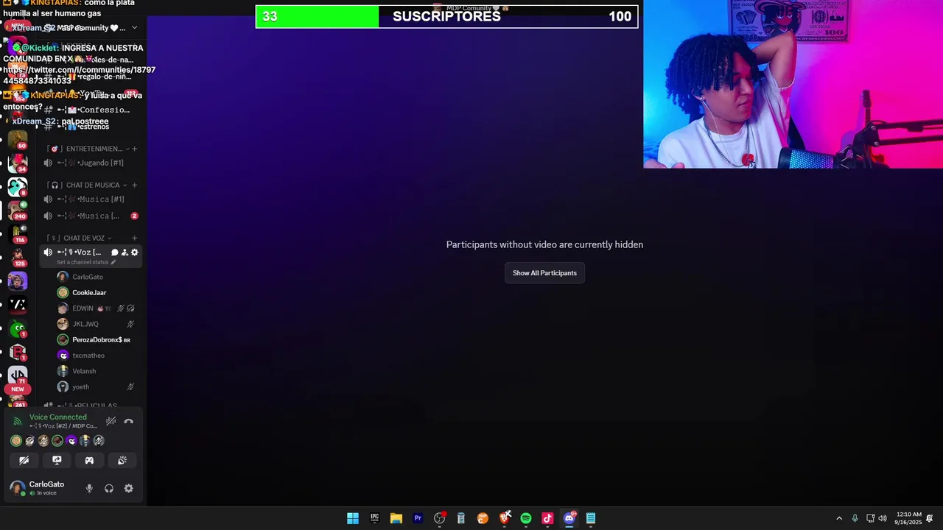
Task: Open the Windows Start menu
Action: pyautogui.click(x=353, y=518)
